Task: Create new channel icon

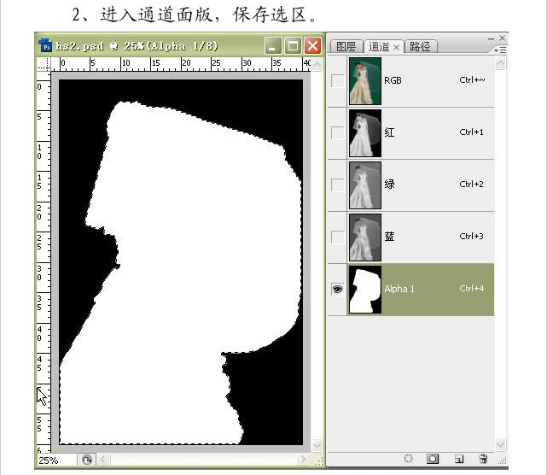Action: [x=459, y=459]
